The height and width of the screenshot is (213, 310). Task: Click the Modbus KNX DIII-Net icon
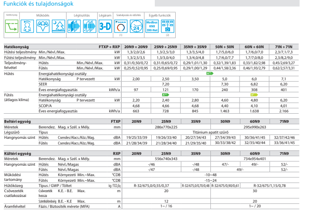(152, 26)
